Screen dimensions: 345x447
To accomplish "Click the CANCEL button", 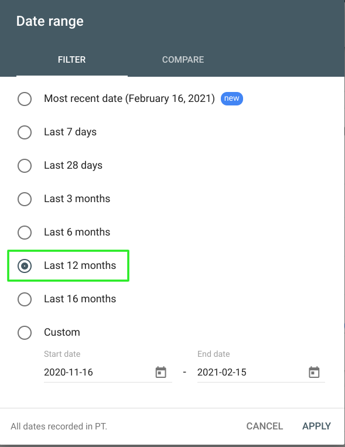I will pyautogui.click(x=265, y=426).
